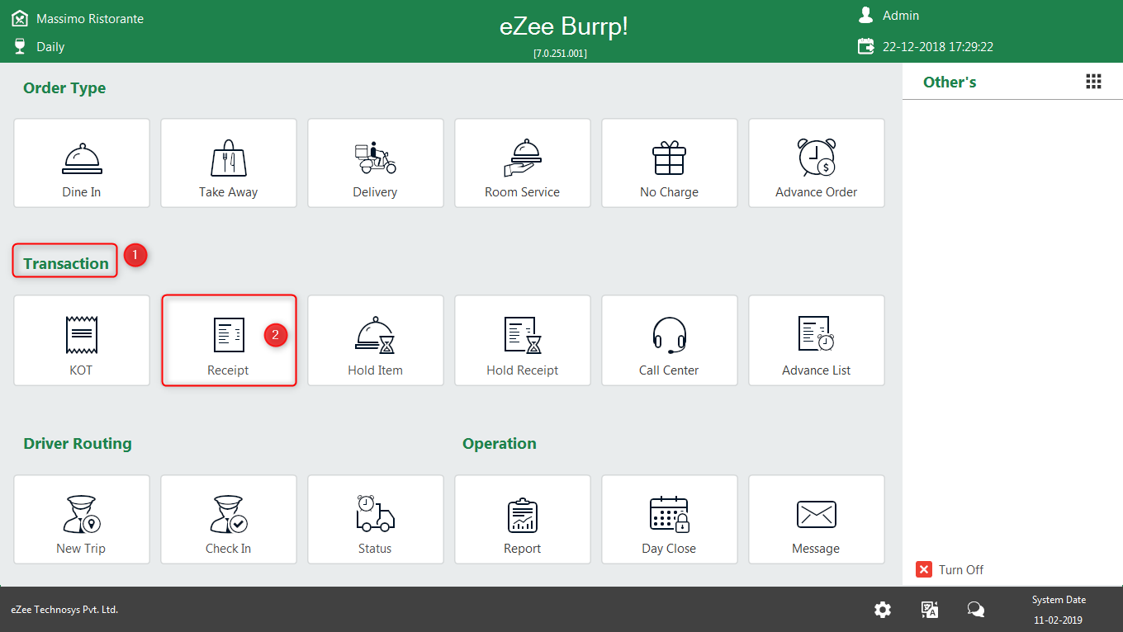This screenshot has height=632, width=1123.
Task: Click the Driver Routing section heading
Action: (78, 444)
